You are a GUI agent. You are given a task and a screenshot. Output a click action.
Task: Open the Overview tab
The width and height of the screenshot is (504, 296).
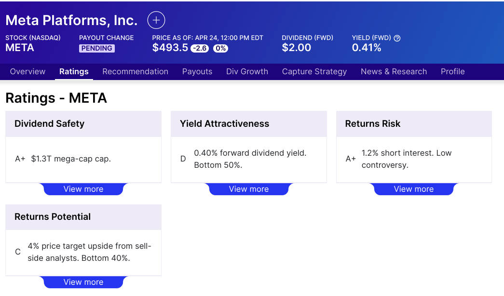click(x=27, y=71)
